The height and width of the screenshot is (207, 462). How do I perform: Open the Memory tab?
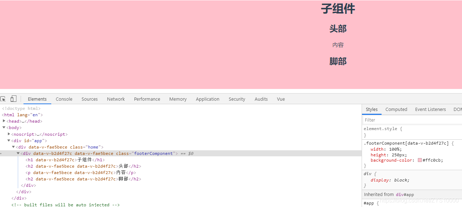tap(178, 99)
